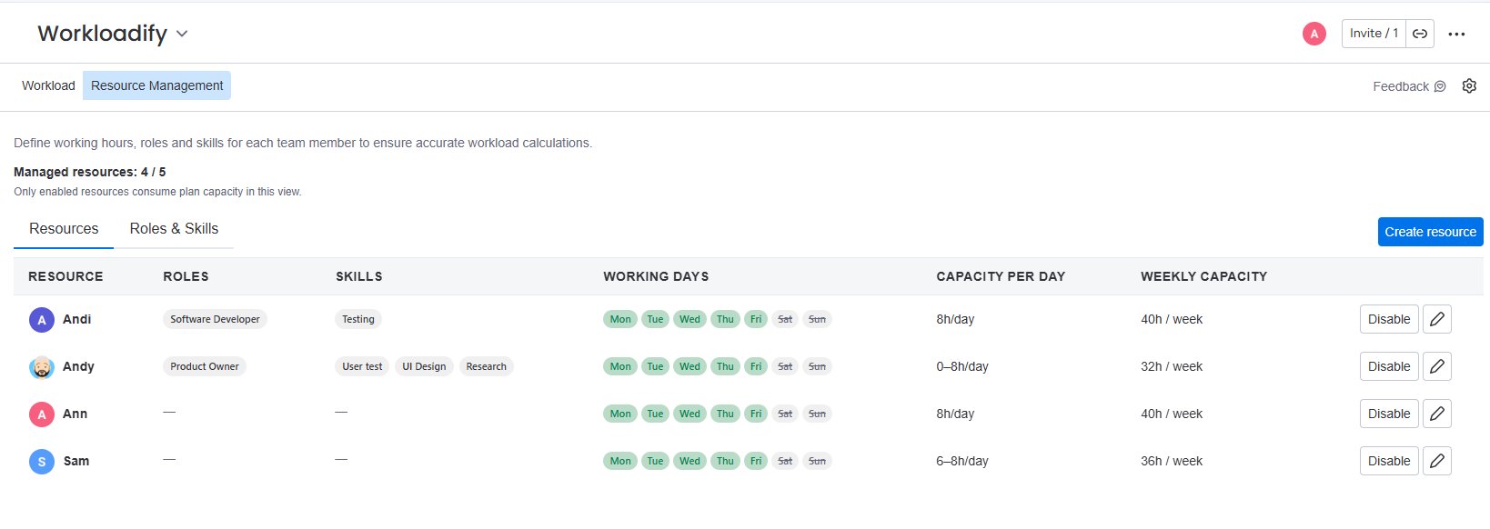Screen dimensions: 1490x529
Task: Click the Invite / 1 button
Action: point(1374,34)
